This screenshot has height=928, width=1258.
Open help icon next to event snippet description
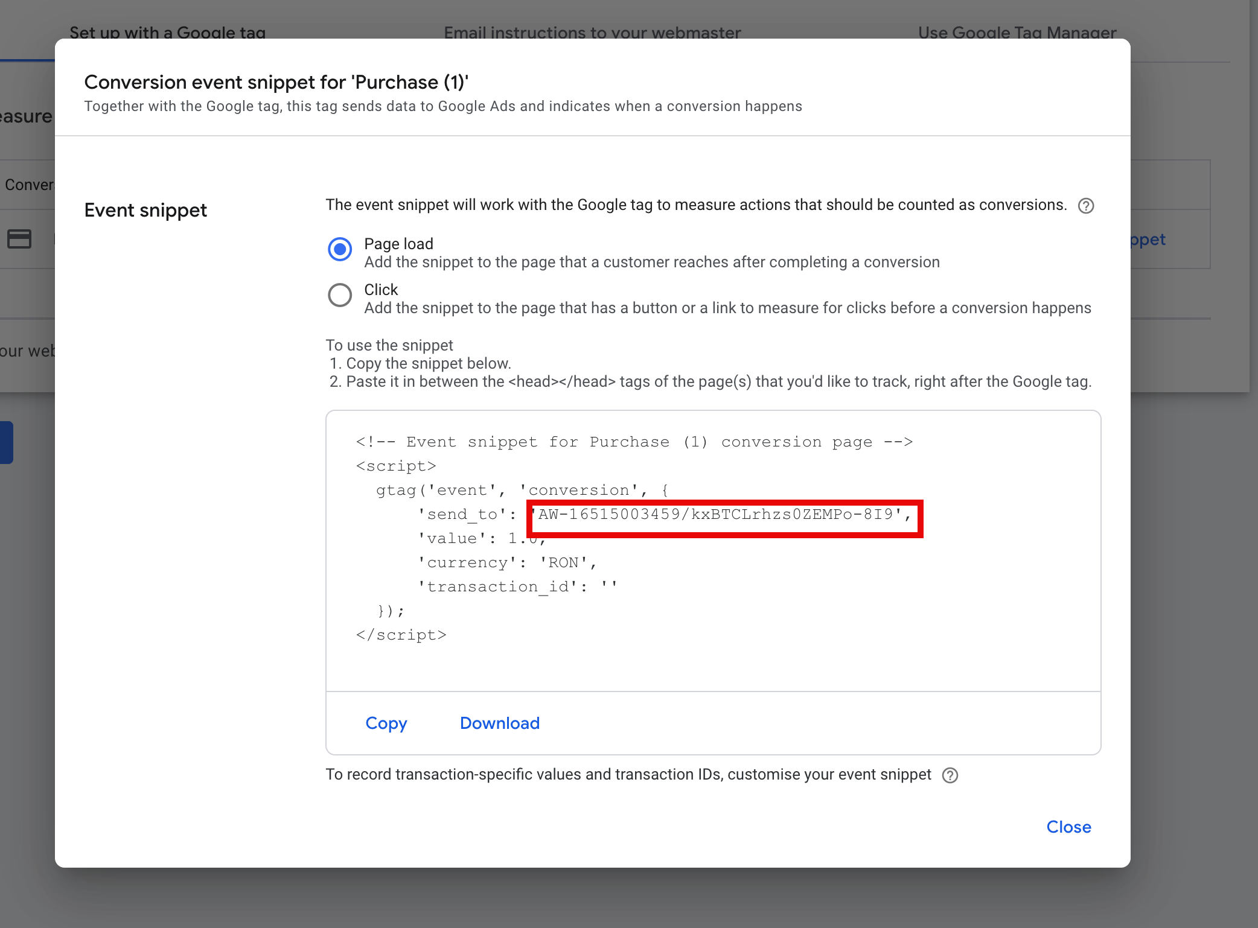1085,206
